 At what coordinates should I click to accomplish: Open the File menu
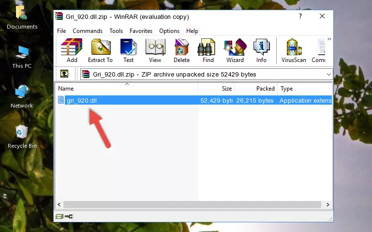click(x=61, y=31)
